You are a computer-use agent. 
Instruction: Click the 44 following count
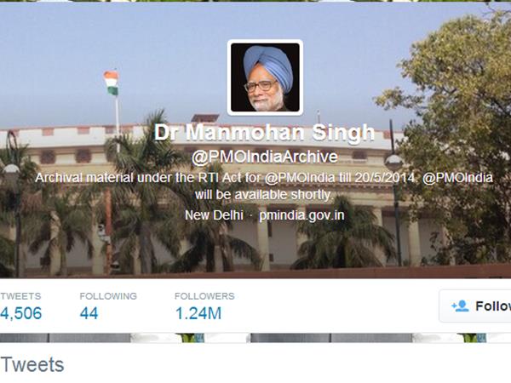point(89,313)
